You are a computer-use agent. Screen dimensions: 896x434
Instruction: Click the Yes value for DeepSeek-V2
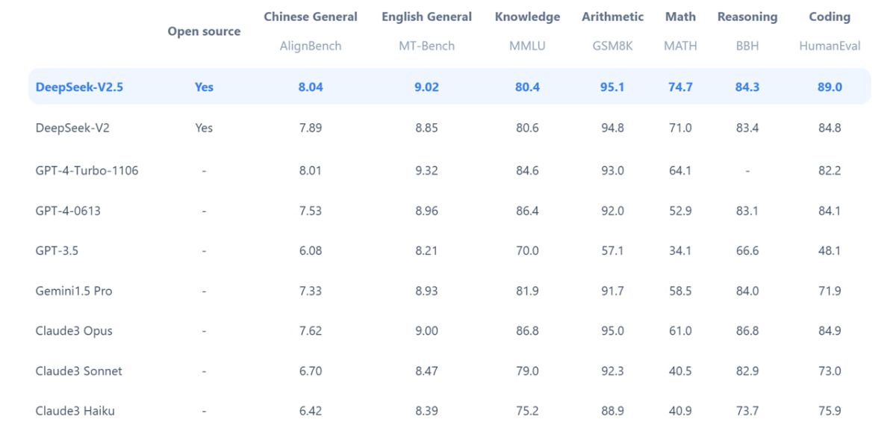click(204, 128)
